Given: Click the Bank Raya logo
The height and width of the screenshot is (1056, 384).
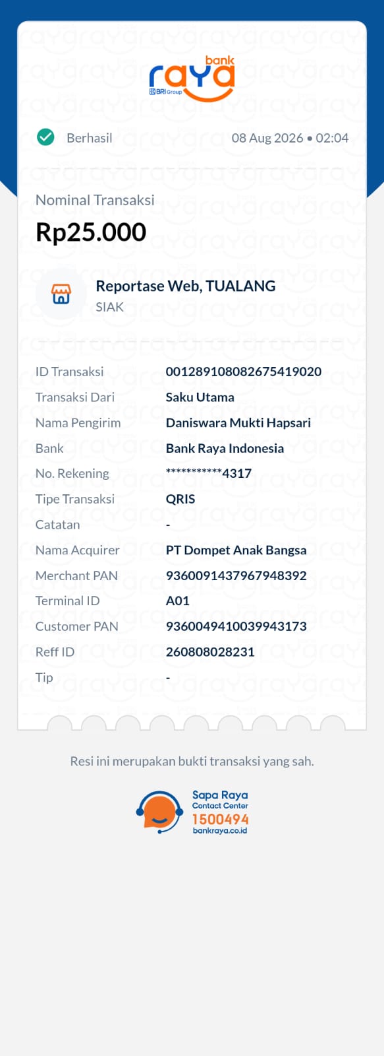Looking at the screenshot, I should click(192, 79).
